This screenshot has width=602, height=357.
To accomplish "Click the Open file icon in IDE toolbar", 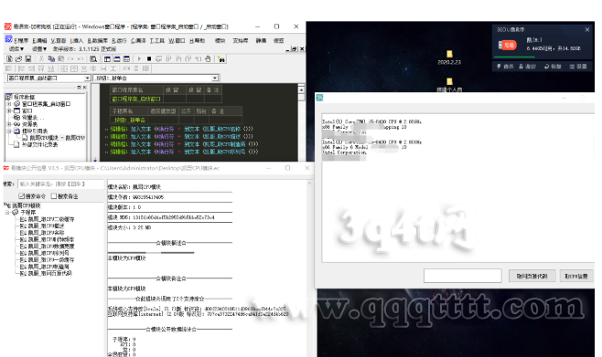I will pos(18,58).
